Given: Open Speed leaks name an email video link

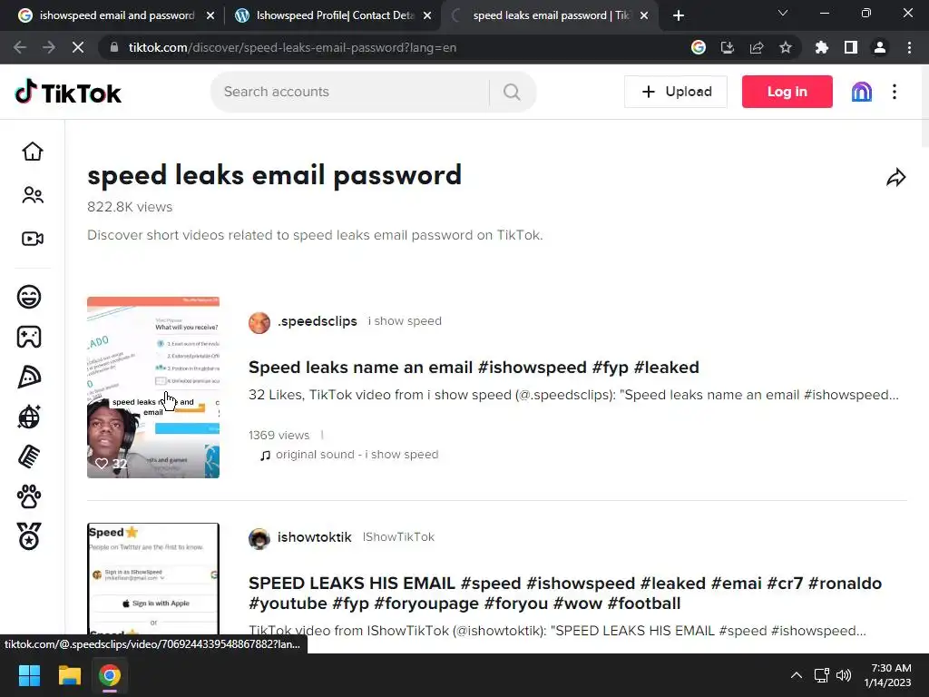Looking at the screenshot, I should coord(474,368).
